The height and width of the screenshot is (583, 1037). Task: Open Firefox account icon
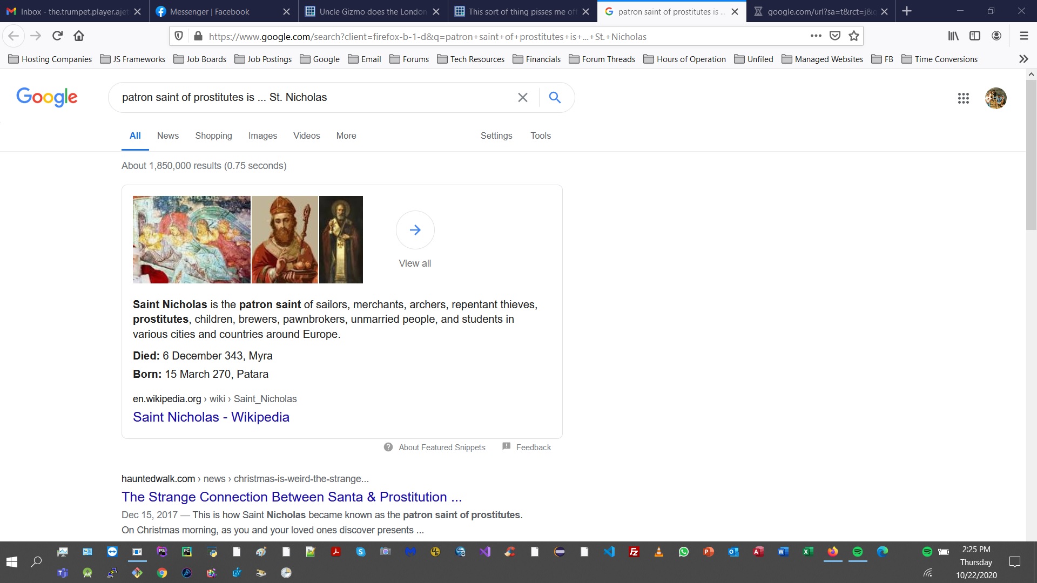click(x=996, y=36)
